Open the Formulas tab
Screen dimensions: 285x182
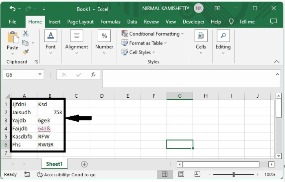tap(110, 22)
